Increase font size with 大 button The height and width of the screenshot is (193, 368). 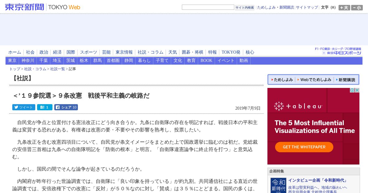click(x=344, y=8)
